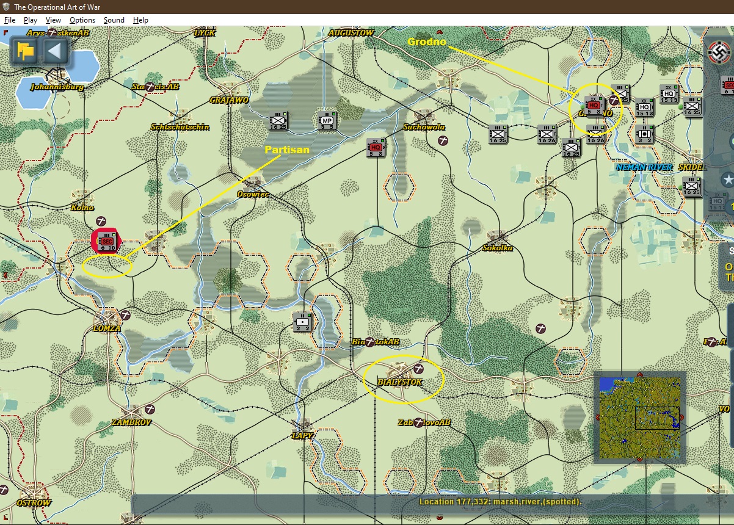This screenshot has height=525, width=734.
Task: Click the Sokolka town label
Action: [x=498, y=248]
